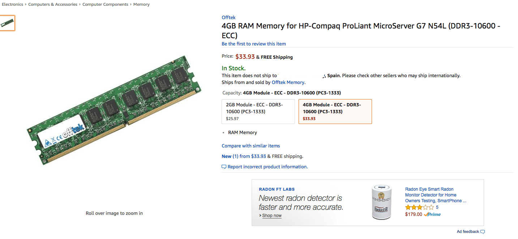Open the Radon Eye Smart Radon Monitor link
518x239 pixels.
pos(436,195)
